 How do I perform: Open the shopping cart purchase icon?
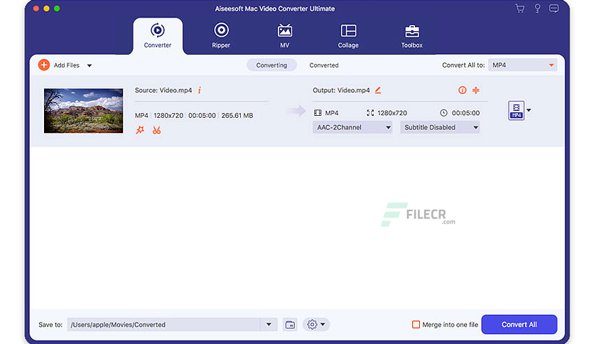click(x=520, y=9)
